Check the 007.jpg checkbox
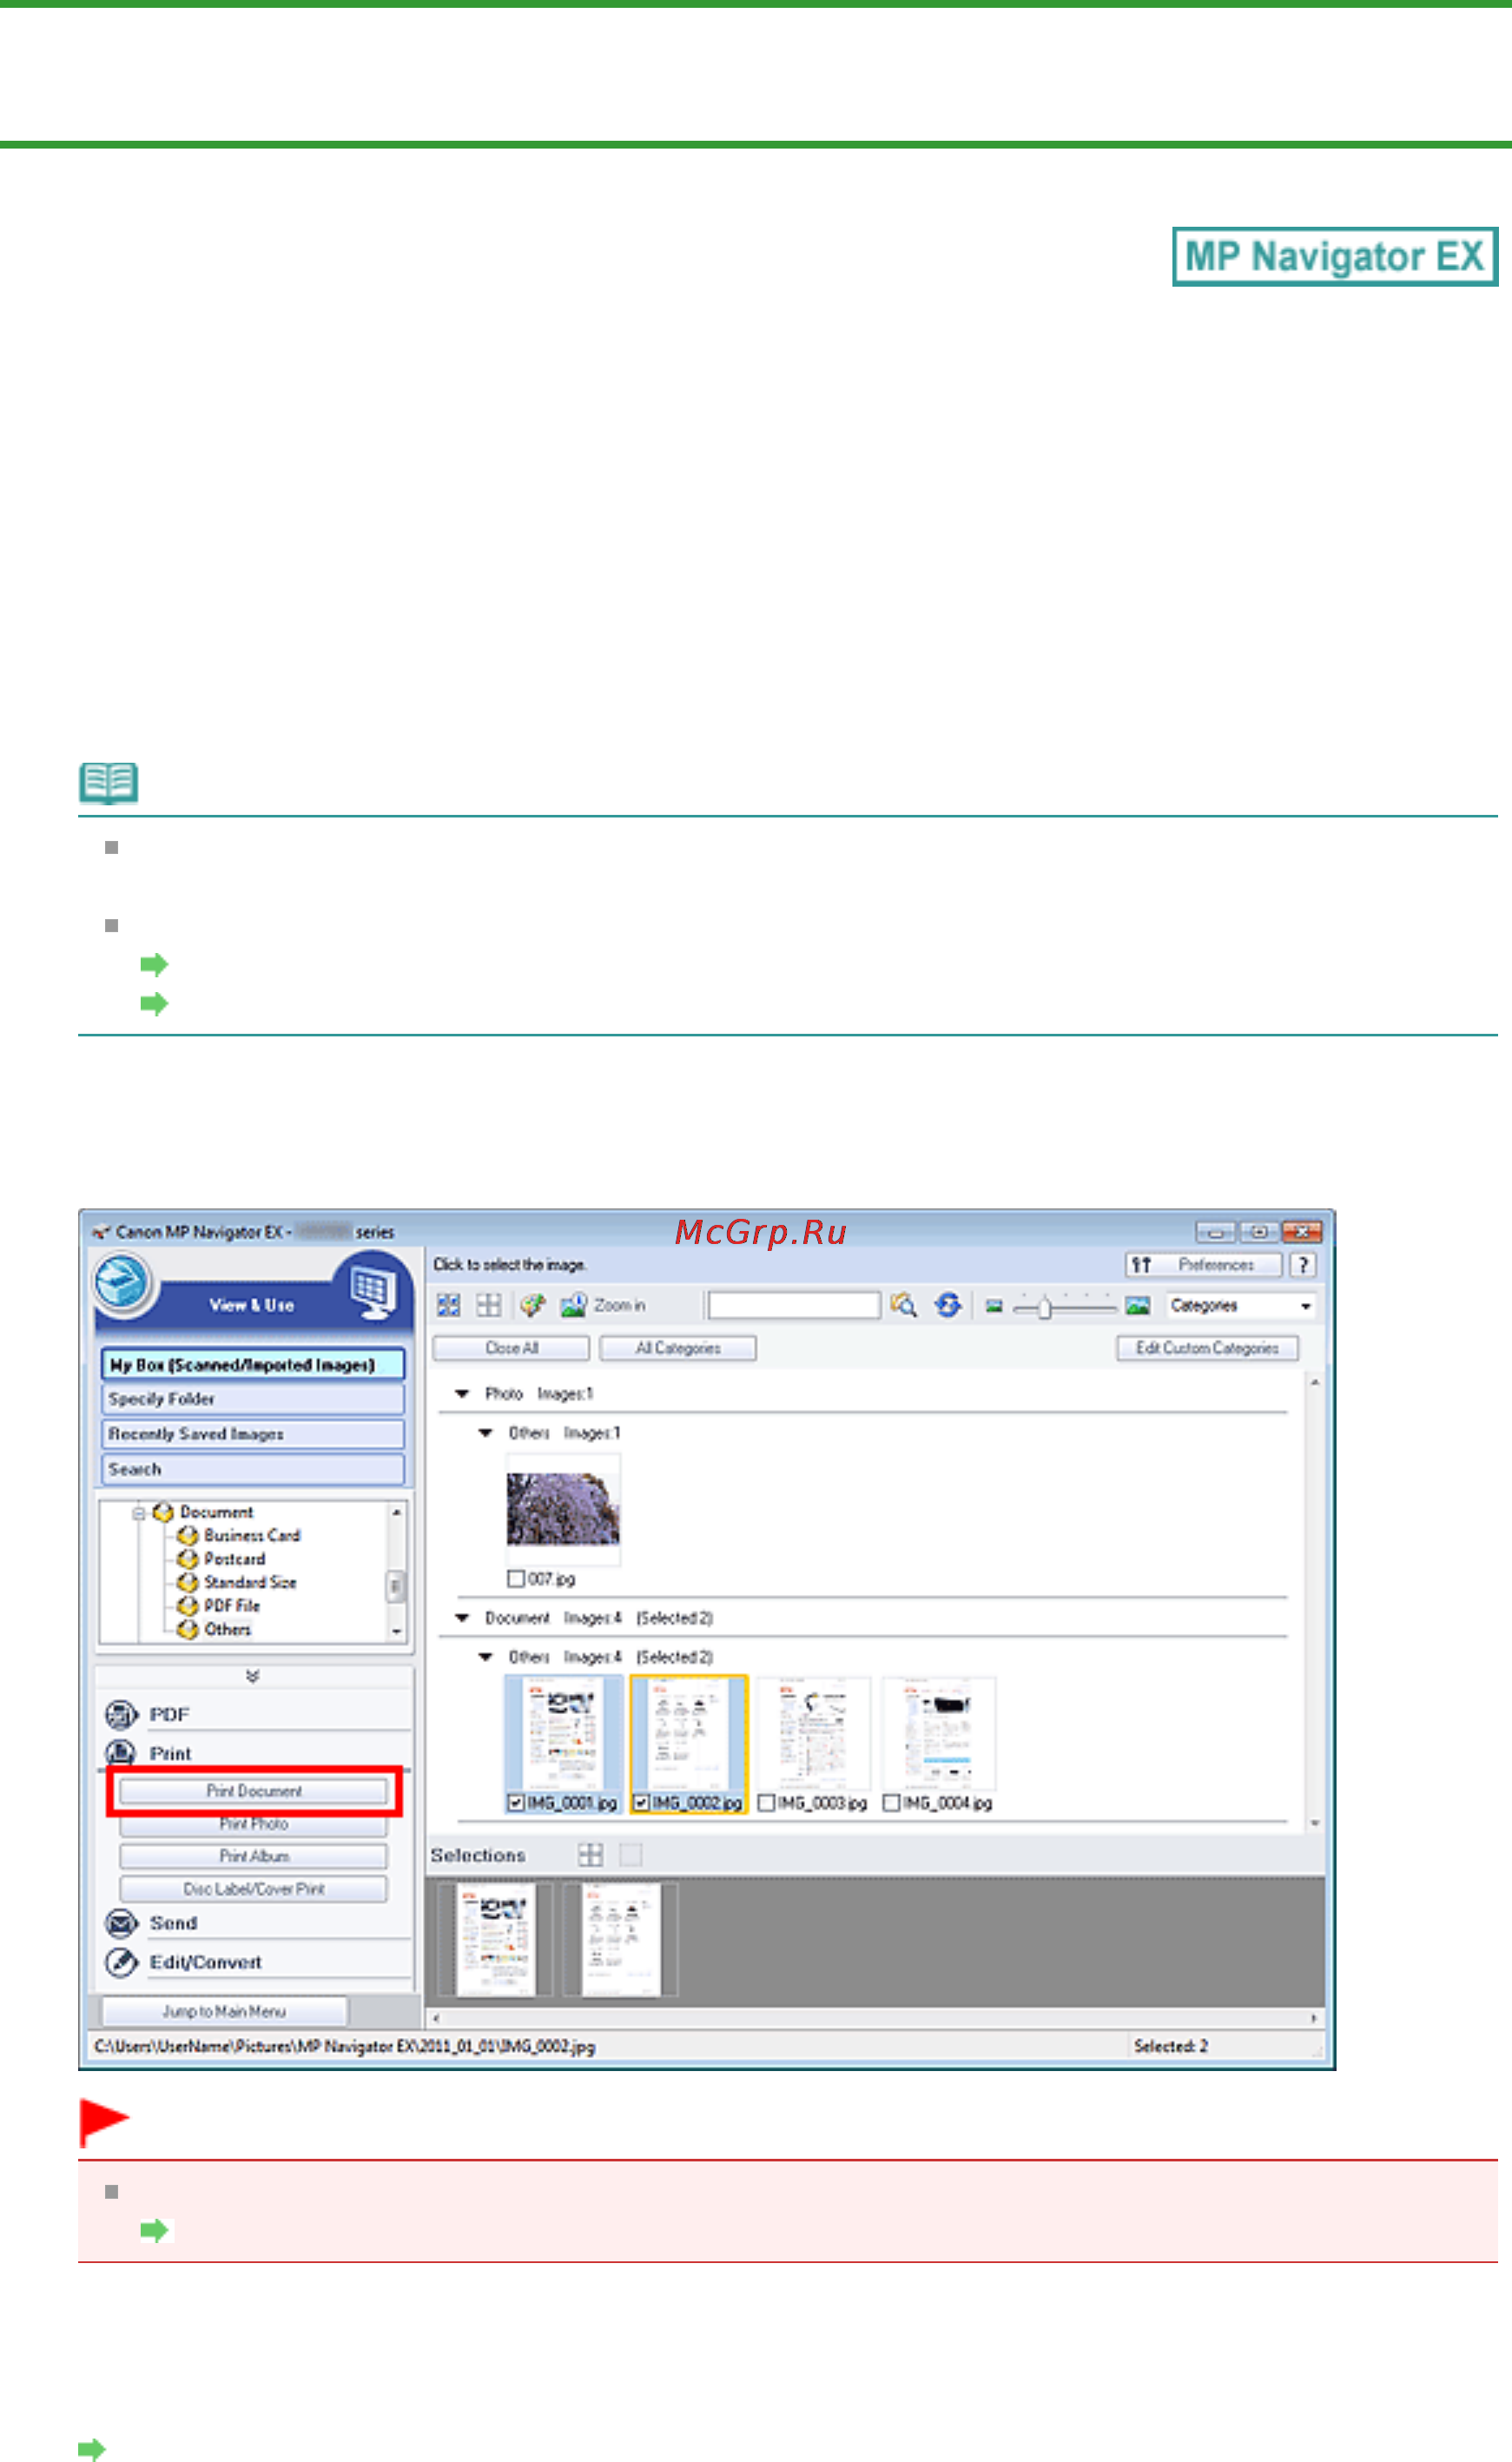The height and width of the screenshot is (2462, 1512). pyautogui.click(x=516, y=1579)
